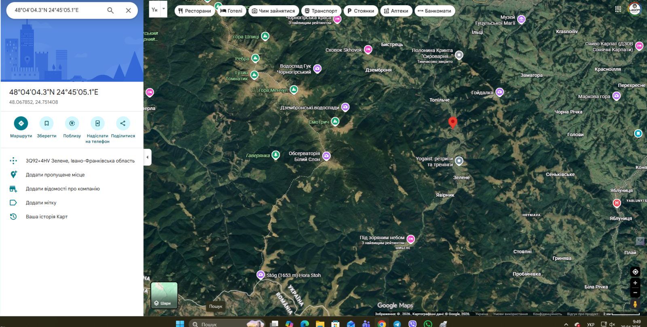Viewport: 647px width, 327px height.
Task: Filter map by Ресторани
Action: click(195, 11)
